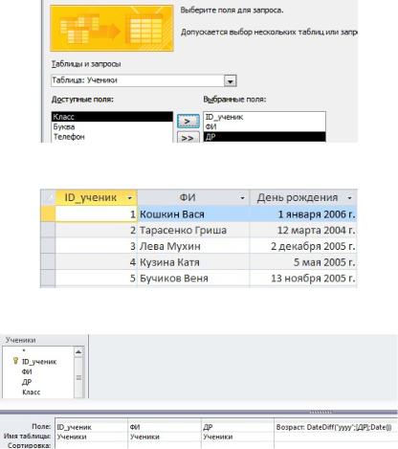
Task: Click the Ученики table title in designer
Action: [20, 340]
